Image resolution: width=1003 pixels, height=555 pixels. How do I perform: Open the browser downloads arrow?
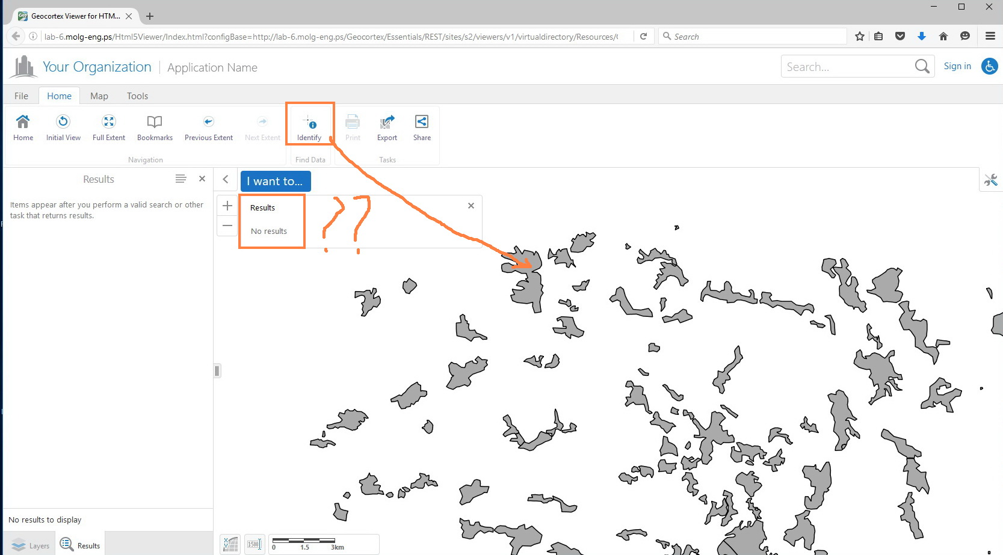pos(921,36)
